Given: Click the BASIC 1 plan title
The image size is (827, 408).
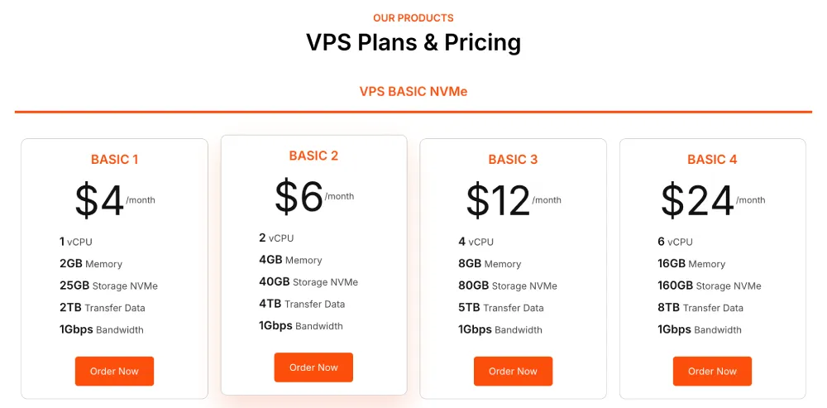Looking at the screenshot, I should pos(114,160).
